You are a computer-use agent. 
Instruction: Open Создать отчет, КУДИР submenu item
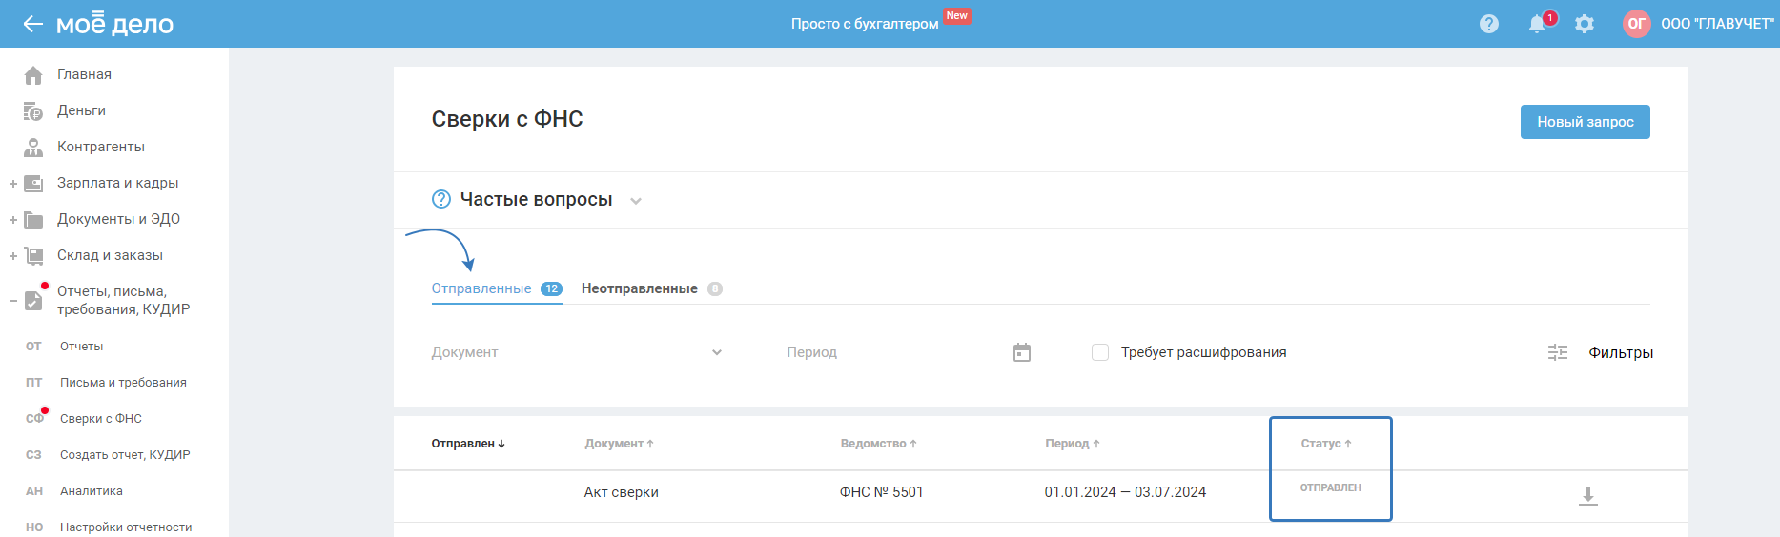pos(125,455)
